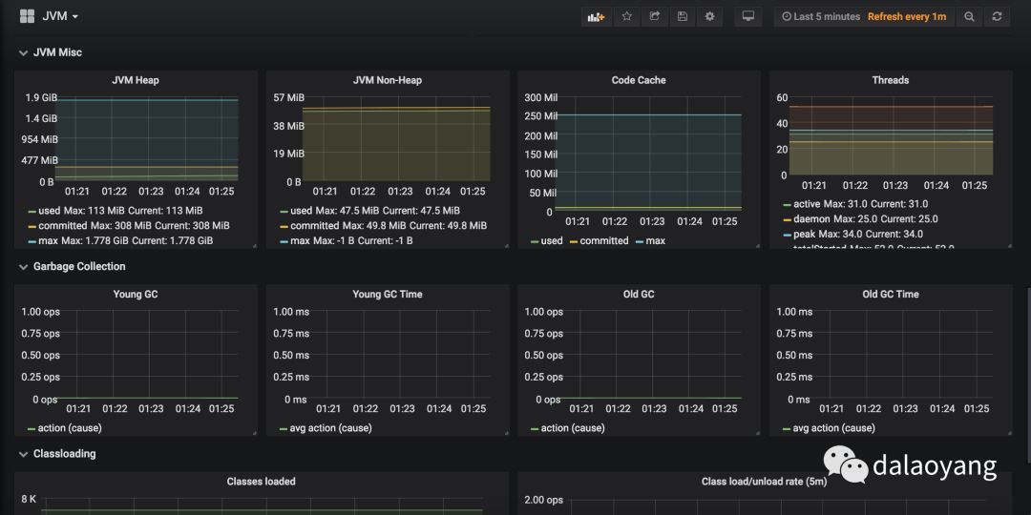Click the yellow committed swatch in JVM Non-Heap legend
The height and width of the screenshot is (515, 1031).
[284, 226]
